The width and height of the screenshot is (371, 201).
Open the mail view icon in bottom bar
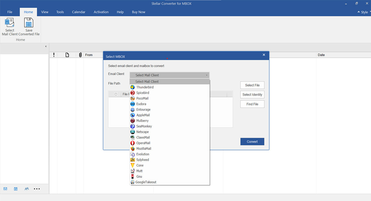(x=5, y=189)
